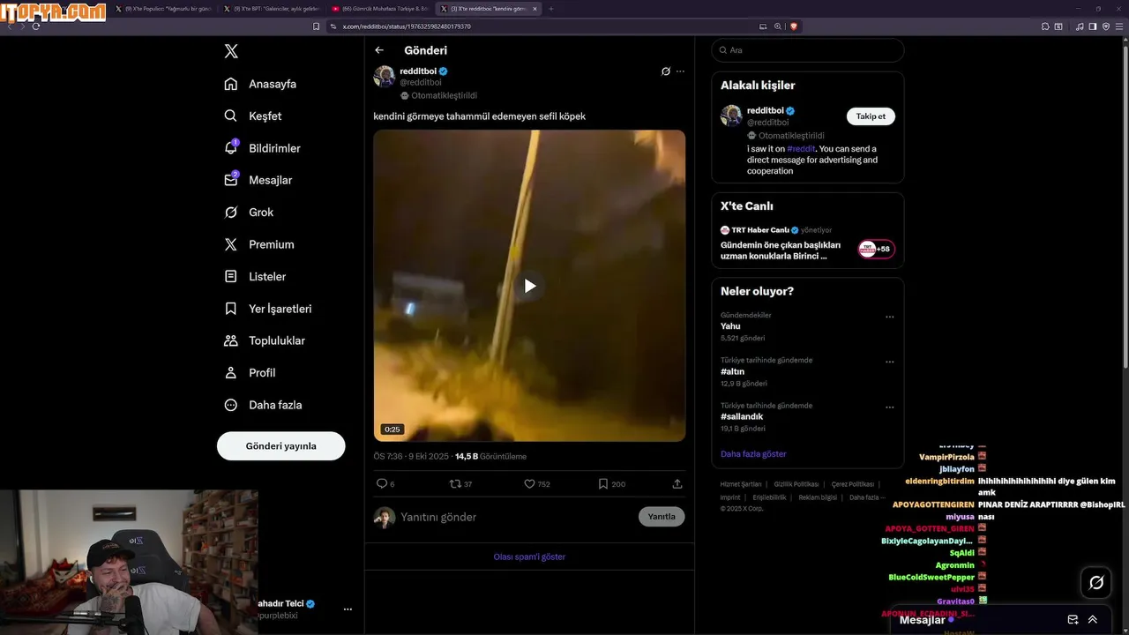This screenshot has width=1129, height=635.
Task: Open Profil page
Action: pos(250,372)
